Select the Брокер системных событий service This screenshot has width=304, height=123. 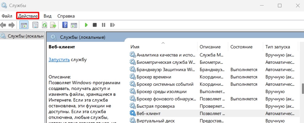pos(165,84)
